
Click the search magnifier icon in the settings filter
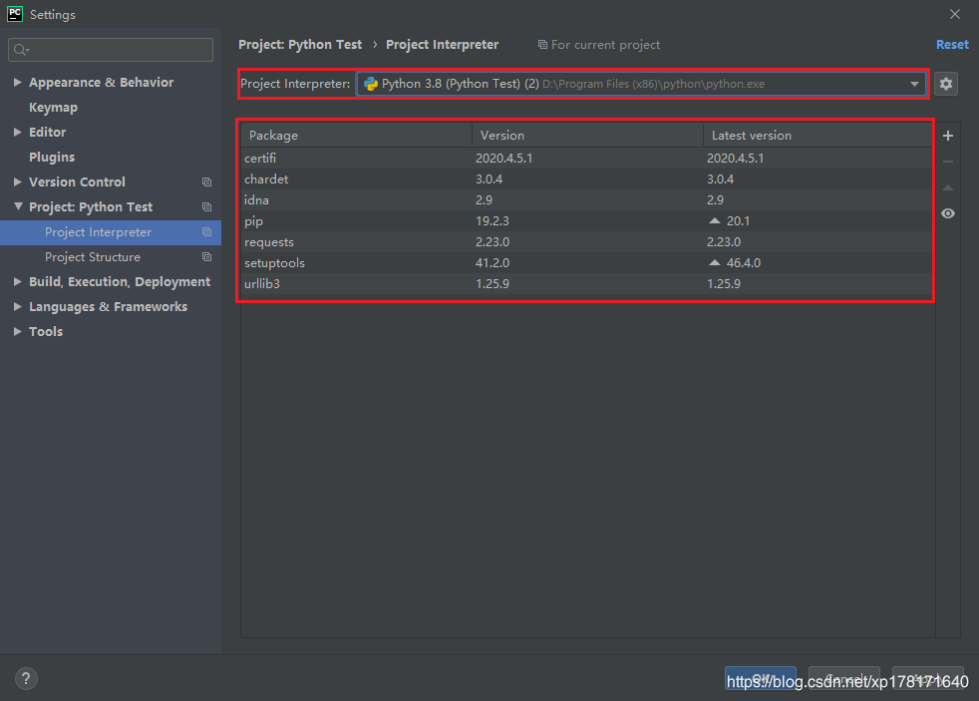click(21, 50)
